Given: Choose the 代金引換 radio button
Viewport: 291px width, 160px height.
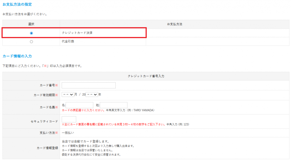Looking at the screenshot, I should coord(31,42).
